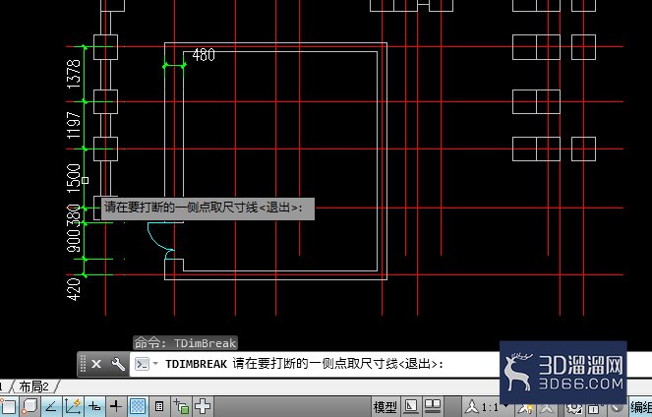This screenshot has width=652, height=417.
Task: Switch to the 布局2 layout tab
Action: click(34, 387)
